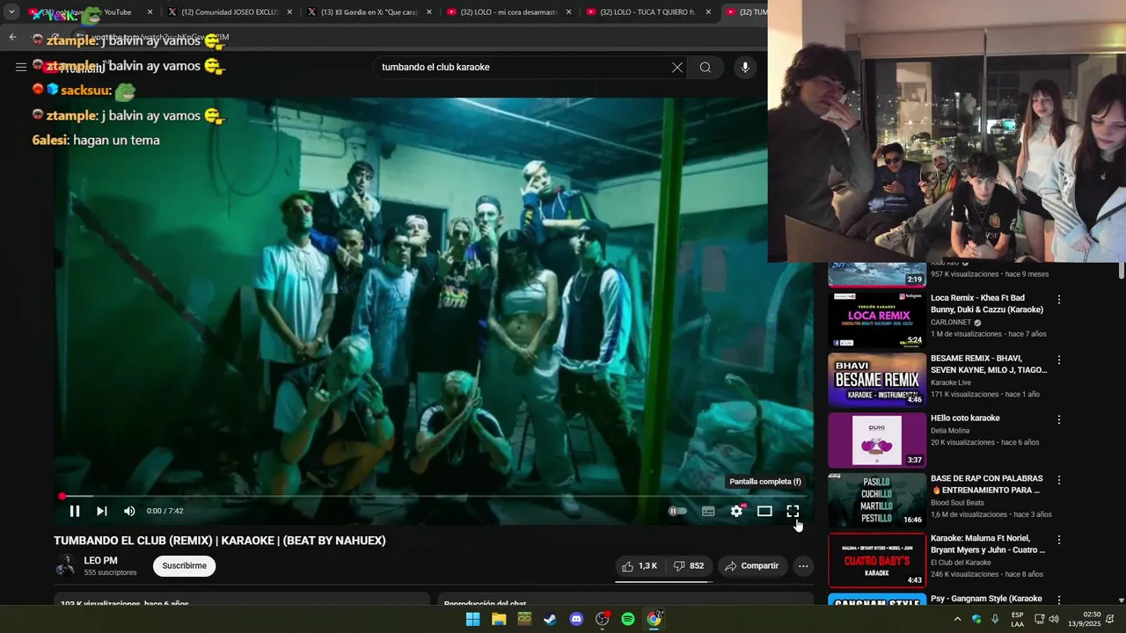1126x633 pixels.
Task: Open Loca Remix karaoke video thumbnail
Action: [x=877, y=320]
